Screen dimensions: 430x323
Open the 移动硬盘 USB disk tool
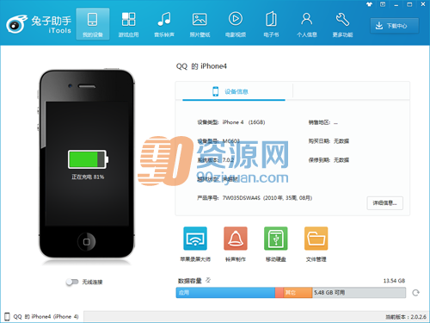click(276, 244)
